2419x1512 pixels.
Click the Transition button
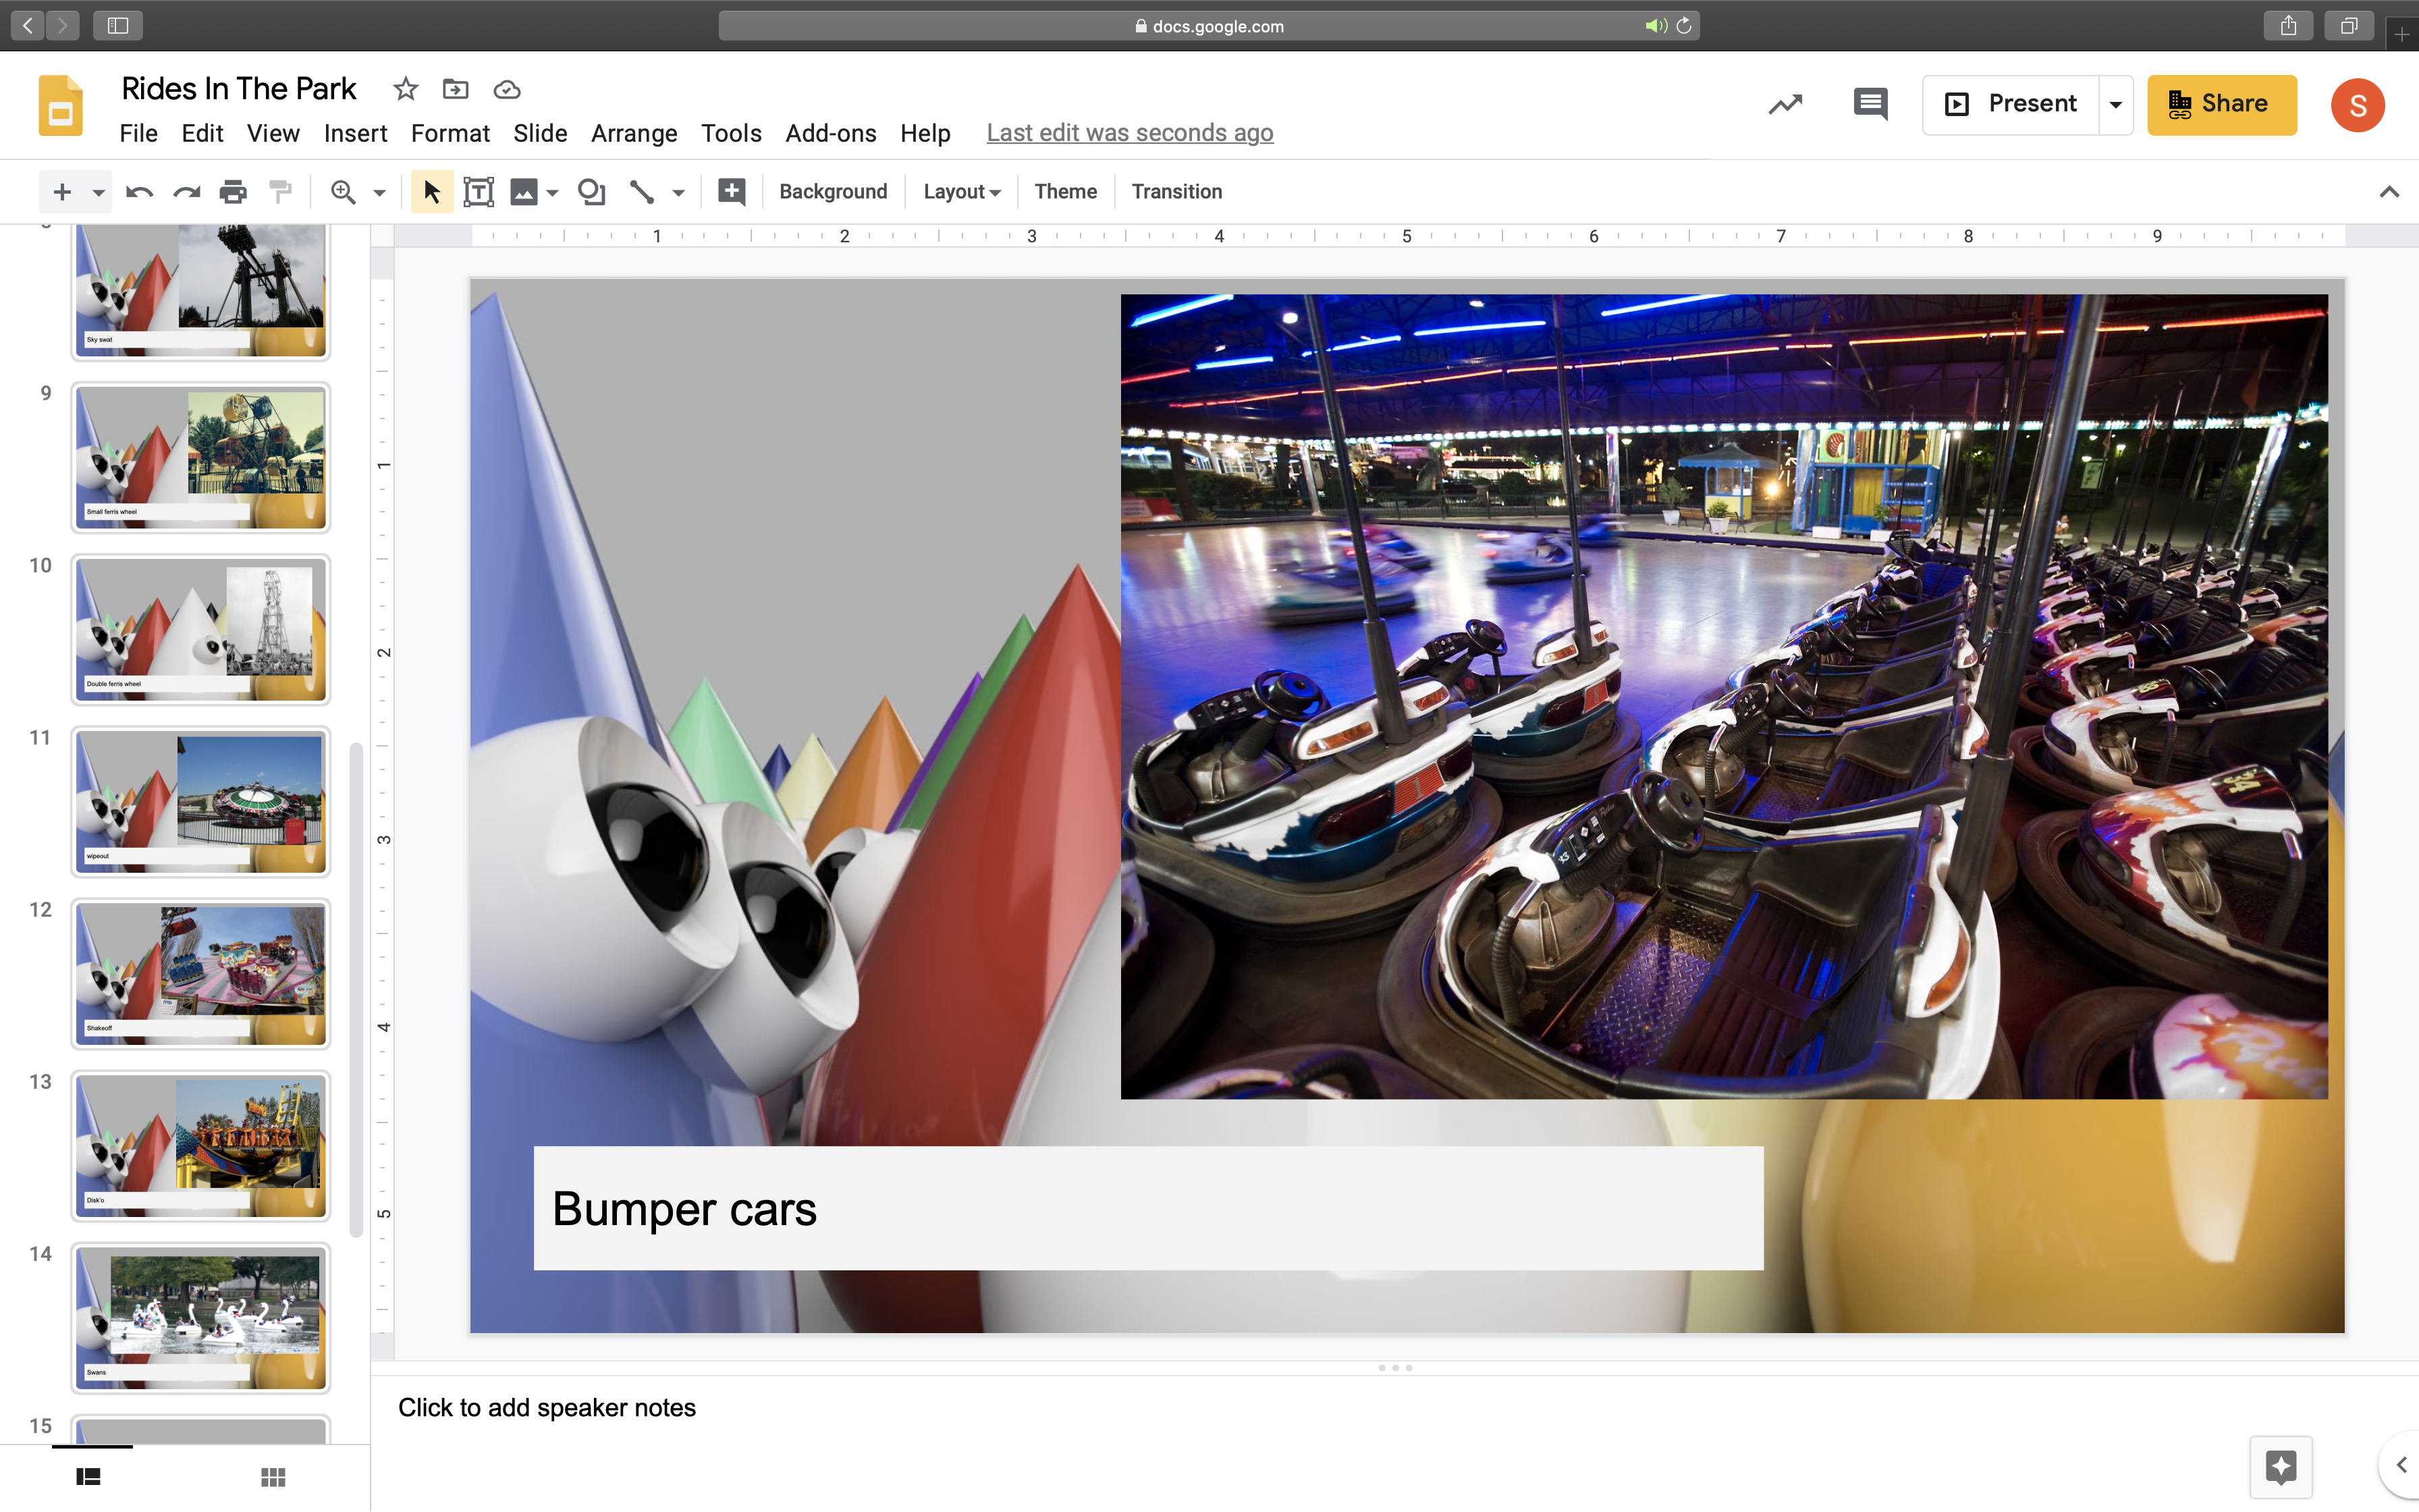coord(1176,192)
